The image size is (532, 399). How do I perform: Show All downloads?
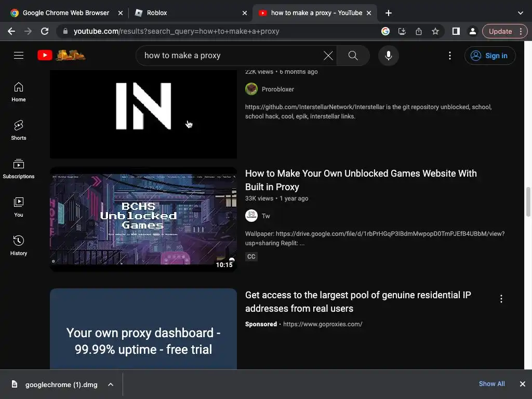point(491,384)
